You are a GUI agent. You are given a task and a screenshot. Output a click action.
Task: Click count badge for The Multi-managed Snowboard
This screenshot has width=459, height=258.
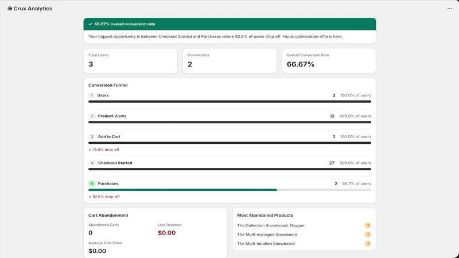click(368, 234)
